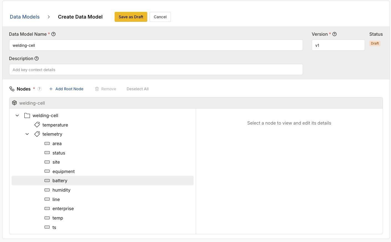Click into the Description field
This screenshot has height=242, width=391.
(x=156, y=69)
